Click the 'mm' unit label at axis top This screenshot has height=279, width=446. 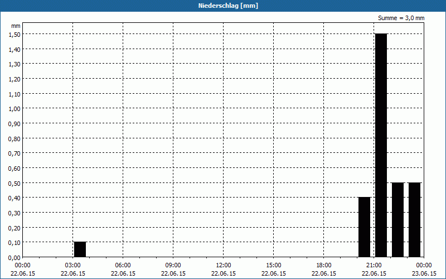(16, 26)
